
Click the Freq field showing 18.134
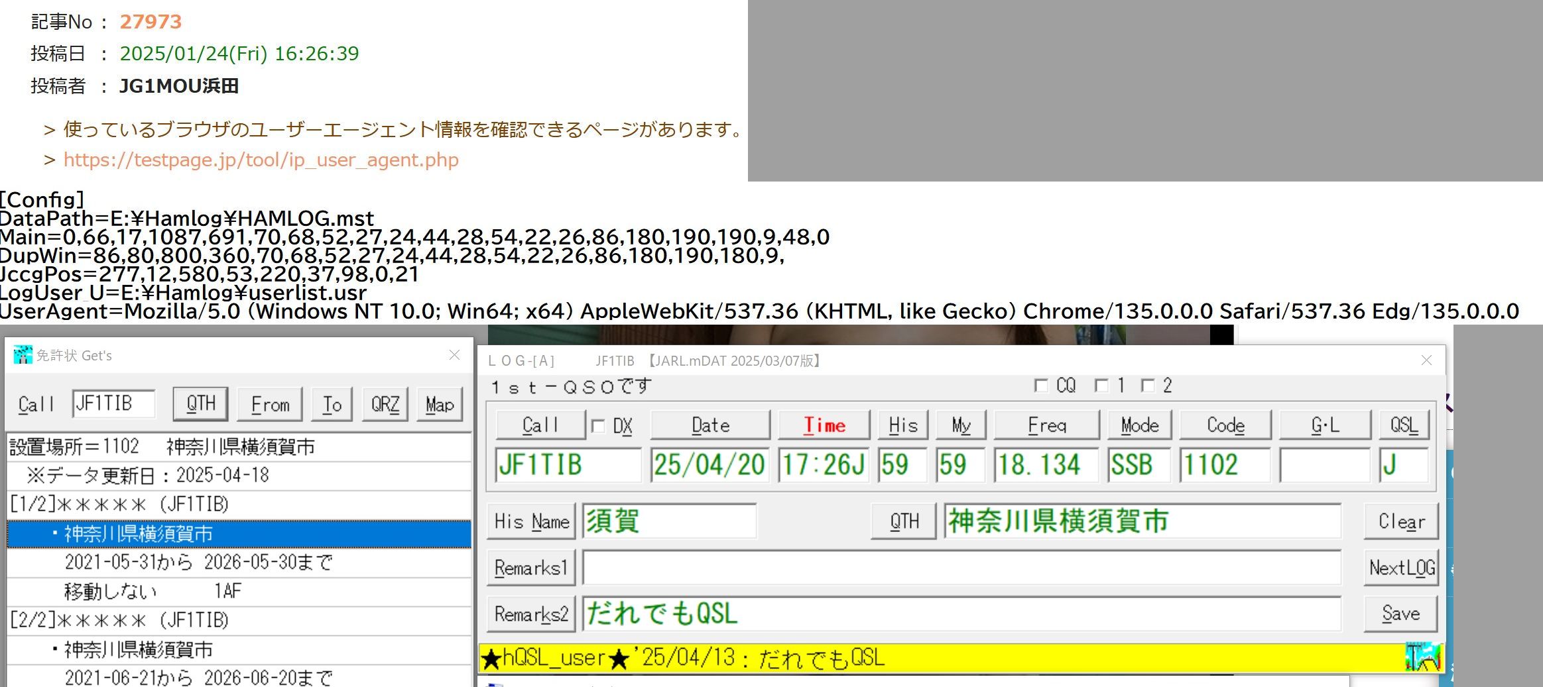click(1046, 464)
